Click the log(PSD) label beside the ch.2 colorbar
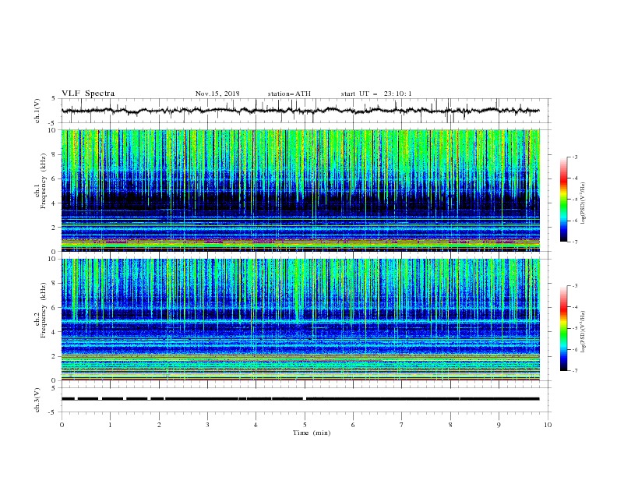The height and width of the screenshot is (477, 617). (583, 332)
